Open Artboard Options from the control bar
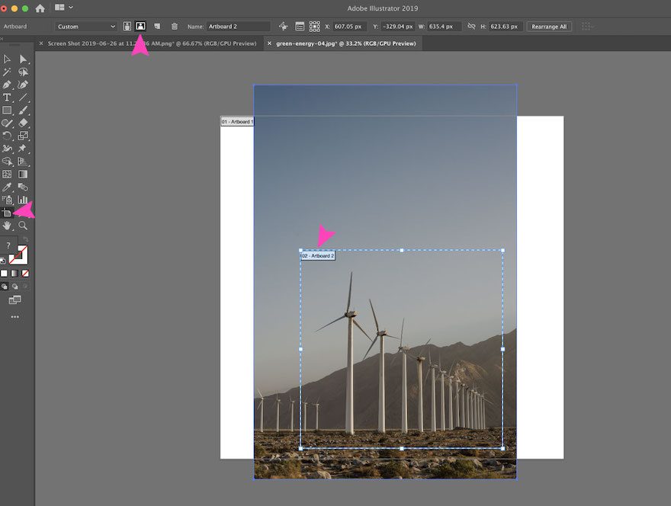Screen dimensions: 671x506 pyautogui.click(x=300, y=26)
